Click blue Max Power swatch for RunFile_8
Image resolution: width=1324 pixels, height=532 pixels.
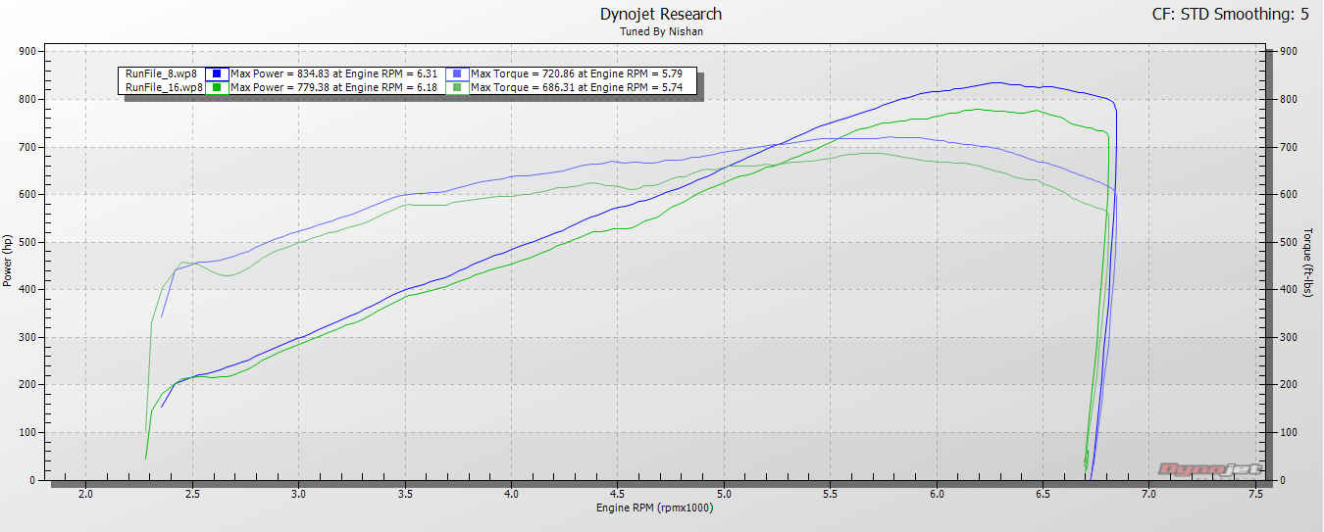pos(219,73)
